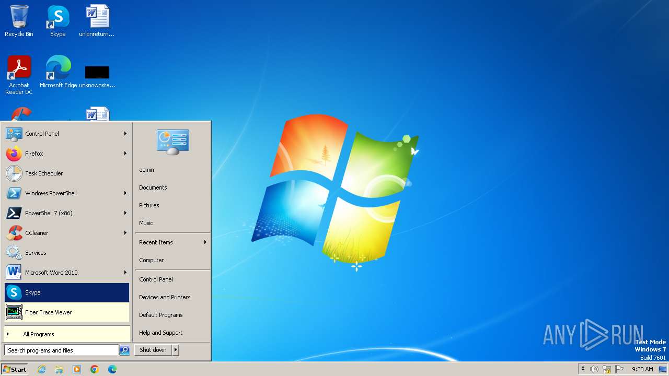The width and height of the screenshot is (669, 376).
Task: Open Windows Media Player from taskbar
Action: click(77, 369)
